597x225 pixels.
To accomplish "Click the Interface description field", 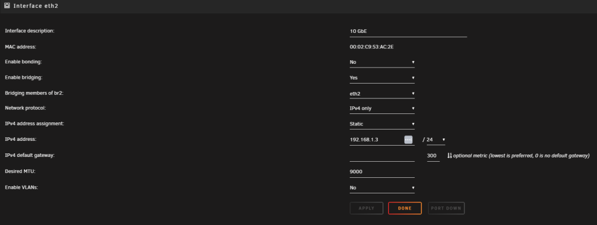I will click(408, 31).
